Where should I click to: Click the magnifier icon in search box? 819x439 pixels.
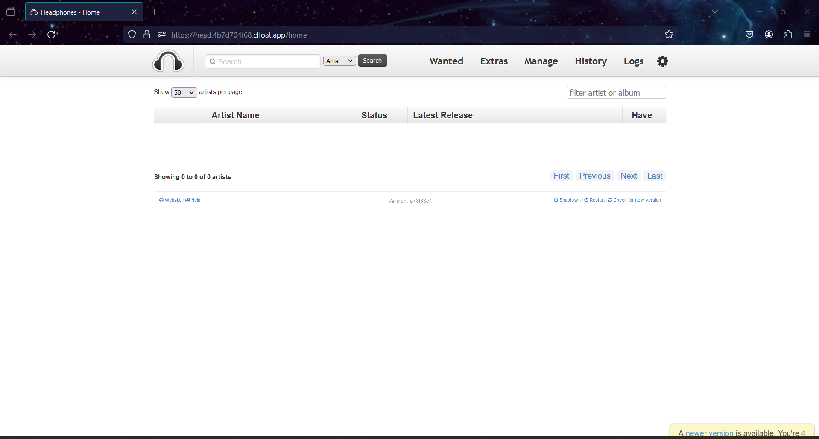click(x=213, y=61)
